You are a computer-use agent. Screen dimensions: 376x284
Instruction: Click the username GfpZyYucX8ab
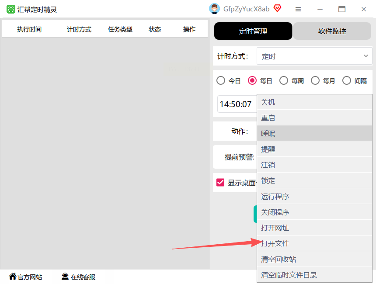coord(246,9)
